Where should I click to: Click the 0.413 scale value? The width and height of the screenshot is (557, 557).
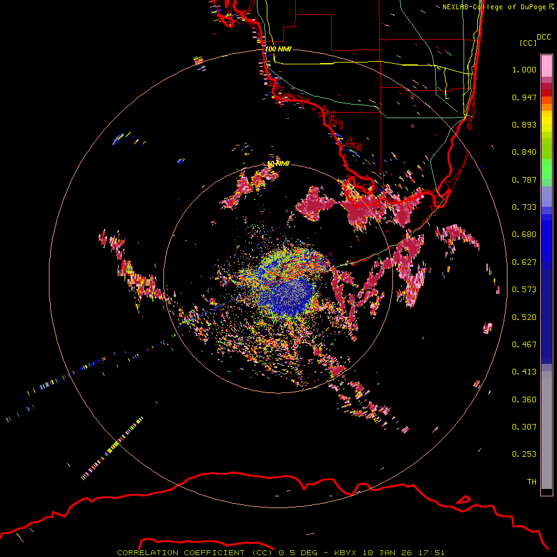[x=524, y=372]
